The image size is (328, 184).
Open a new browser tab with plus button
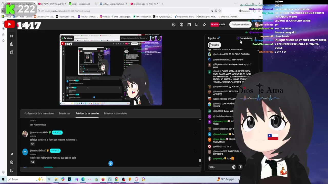point(162,4)
